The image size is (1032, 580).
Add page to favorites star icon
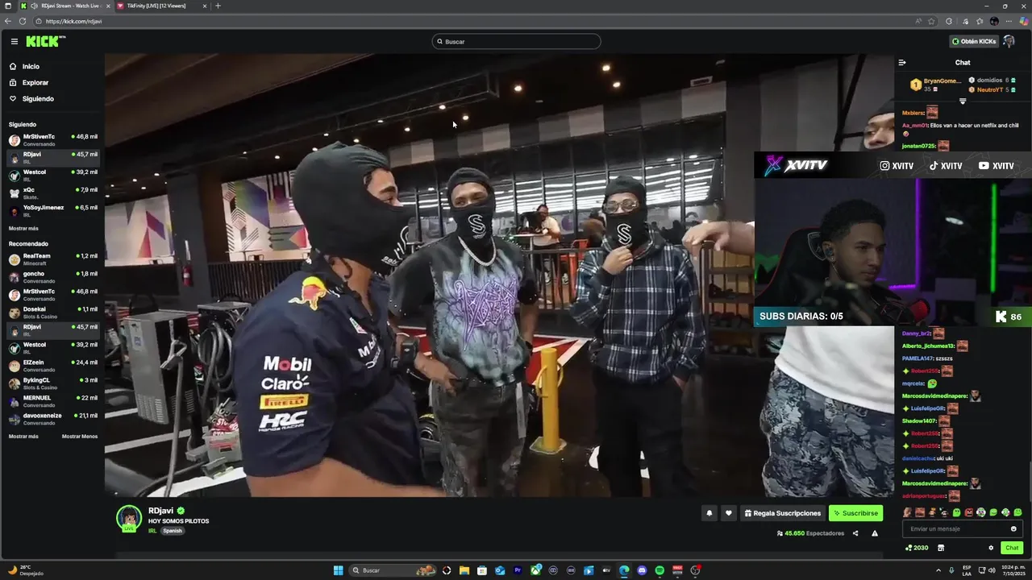(x=931, y=21)
